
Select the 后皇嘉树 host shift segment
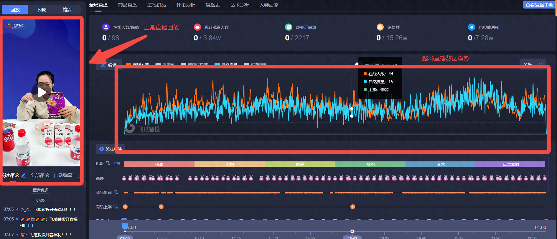pyautogui.click(x=510, y=164)
